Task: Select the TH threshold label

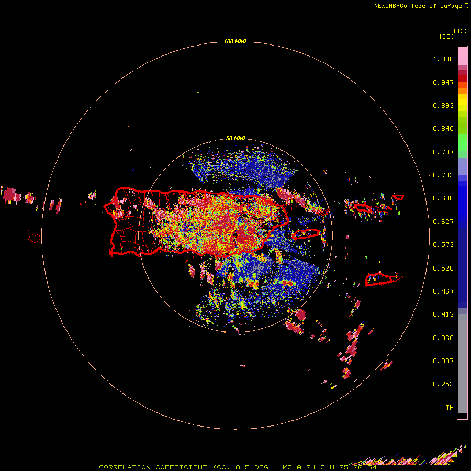Action: [450, 408]
